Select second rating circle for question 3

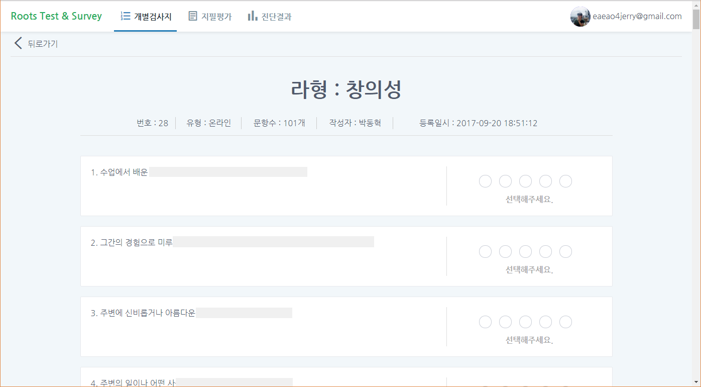(x=505, y=322)
